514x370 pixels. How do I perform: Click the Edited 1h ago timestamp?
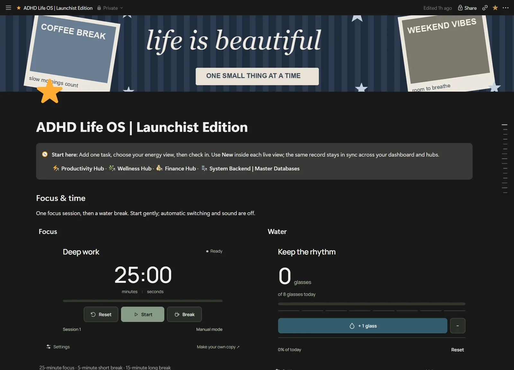[x=438, y=8]
